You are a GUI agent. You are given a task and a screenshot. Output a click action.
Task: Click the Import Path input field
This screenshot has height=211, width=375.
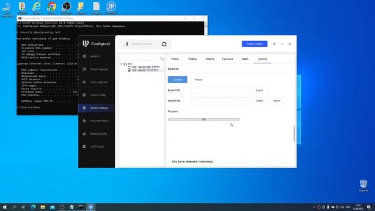coord(220,101)
